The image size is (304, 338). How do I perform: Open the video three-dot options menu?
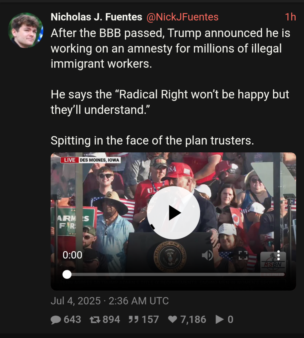tap(278, 255)
